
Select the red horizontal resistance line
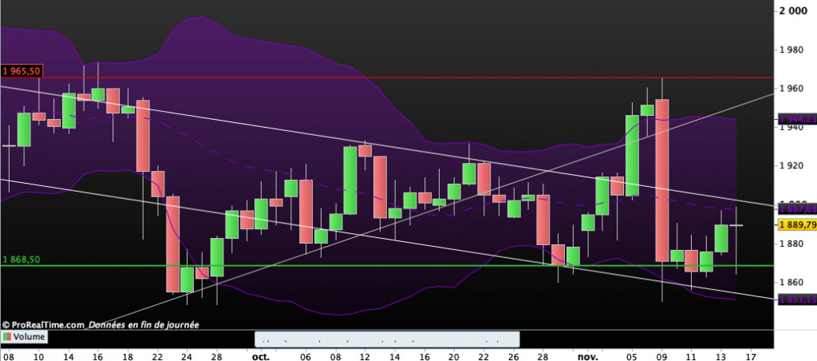399,77
